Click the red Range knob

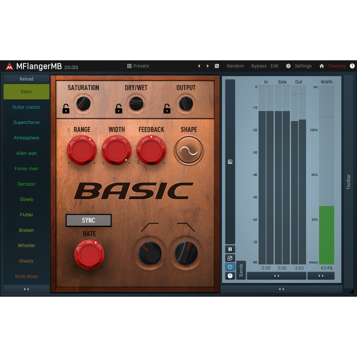pyautogui.click(x=82, y=150)
